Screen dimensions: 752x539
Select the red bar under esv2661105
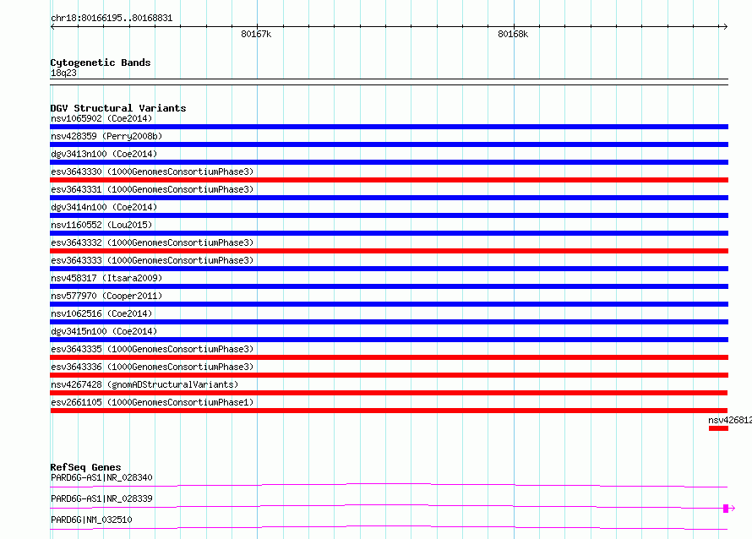389,411
